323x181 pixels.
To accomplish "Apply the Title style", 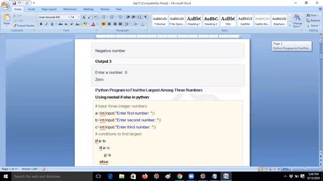I will point(228,21).
